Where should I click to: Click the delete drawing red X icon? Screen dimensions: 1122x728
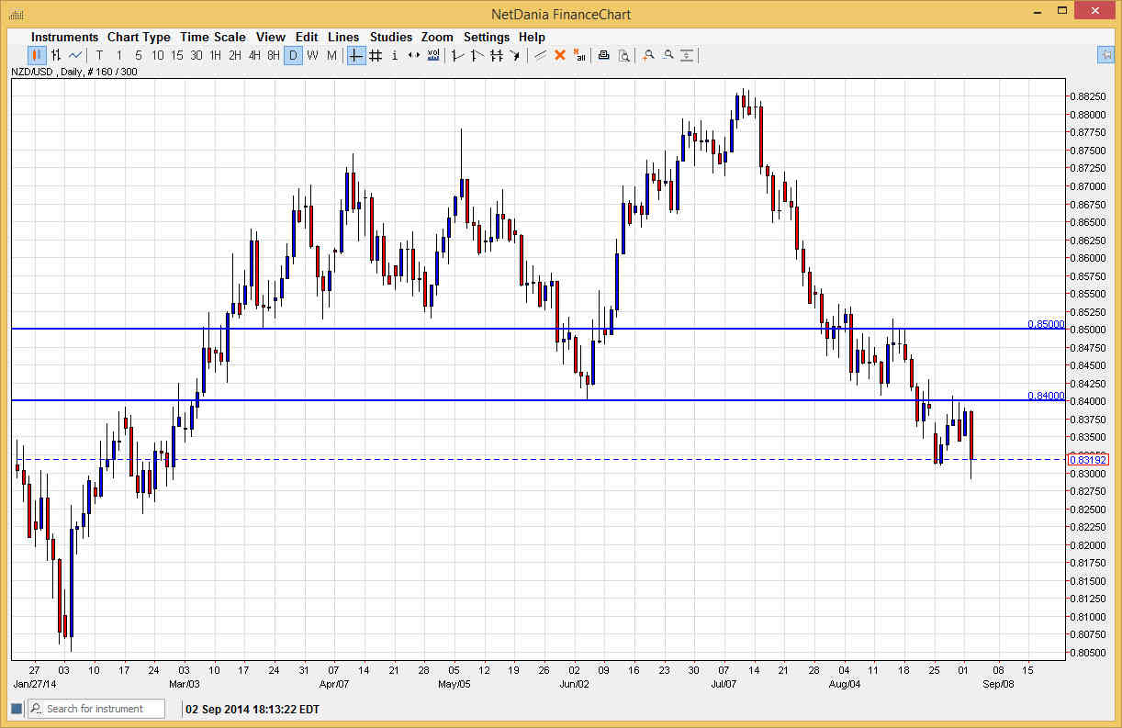(x=560, y=56)
